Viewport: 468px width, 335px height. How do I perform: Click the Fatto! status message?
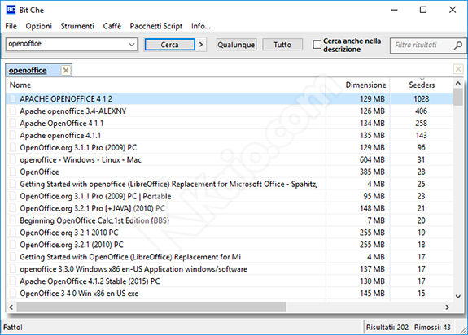pyautogui.click(x=13, y=327)
